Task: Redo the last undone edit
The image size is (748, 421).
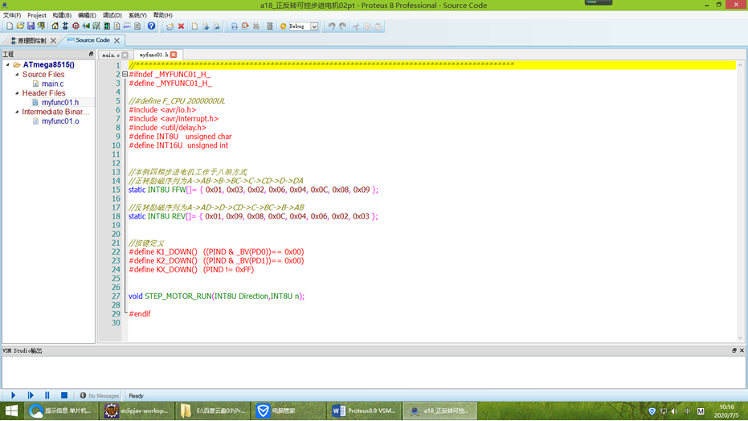Action: (x=343, y=27)
